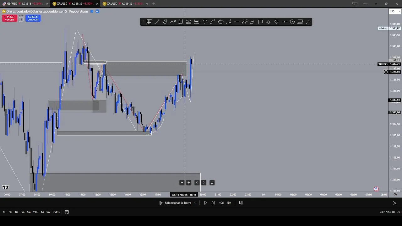Select the rectangle shape tool
This screenshot has width=402, height=226.
tap(181, 22)
